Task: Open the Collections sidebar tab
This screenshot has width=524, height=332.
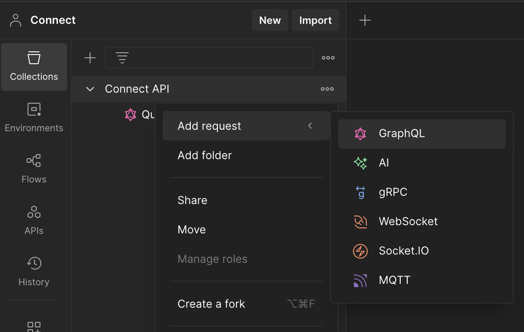Action: tap(34, 66)
